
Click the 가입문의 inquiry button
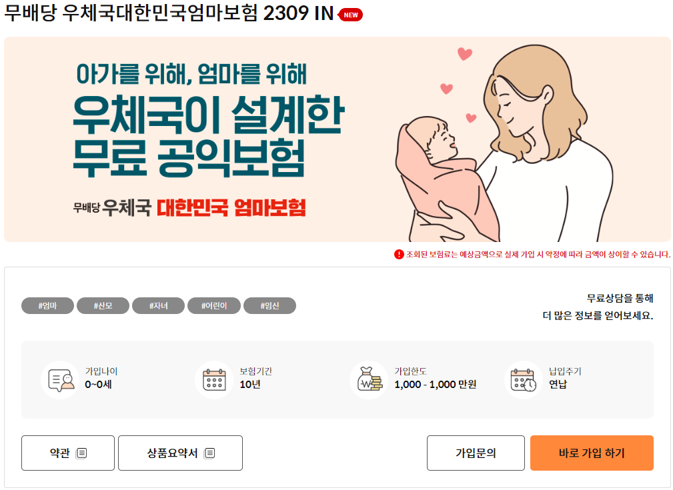[x=476, y=453]
